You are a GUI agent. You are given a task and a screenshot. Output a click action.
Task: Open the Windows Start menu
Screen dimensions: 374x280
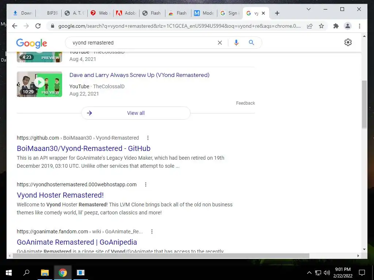tap(9, 273)
